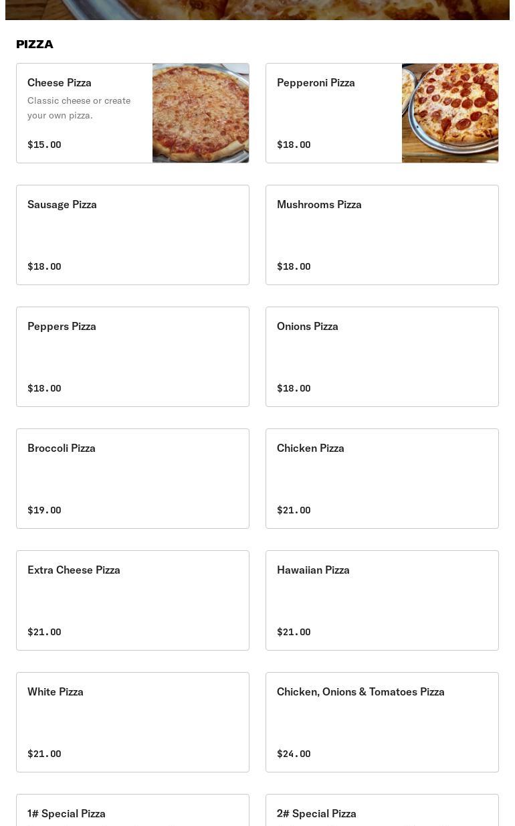Click the $24.00 price label
515x826 pixels.
coord(294,754)
